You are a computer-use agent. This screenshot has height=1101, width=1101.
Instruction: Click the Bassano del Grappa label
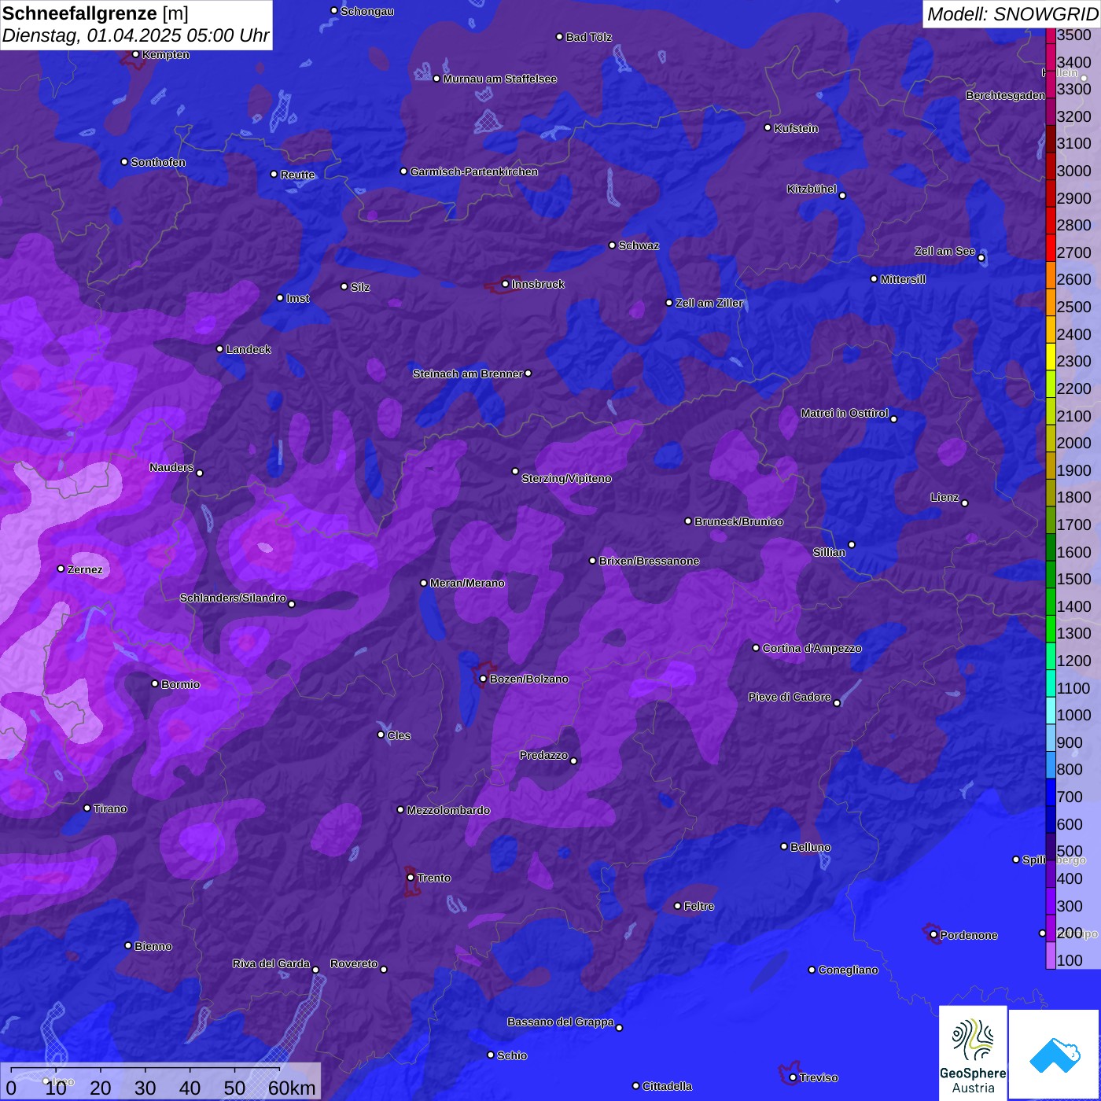(561, 1022)
